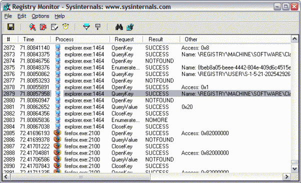The width and height of the screenshot is (301, 183).
Task: Click the Registry Monitor title bar icon
Action: [6, 6]
